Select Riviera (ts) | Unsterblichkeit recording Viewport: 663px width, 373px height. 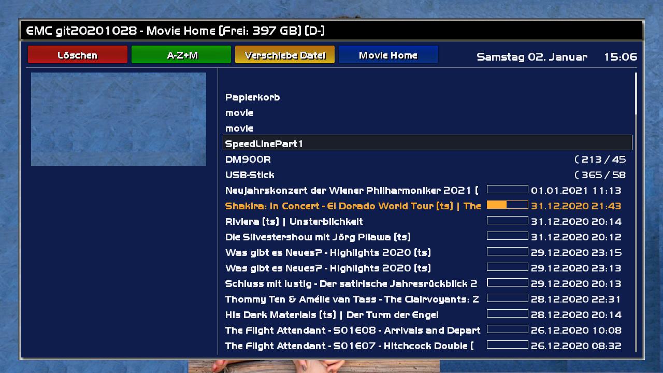pyautogui.click(x=294, y=222)
